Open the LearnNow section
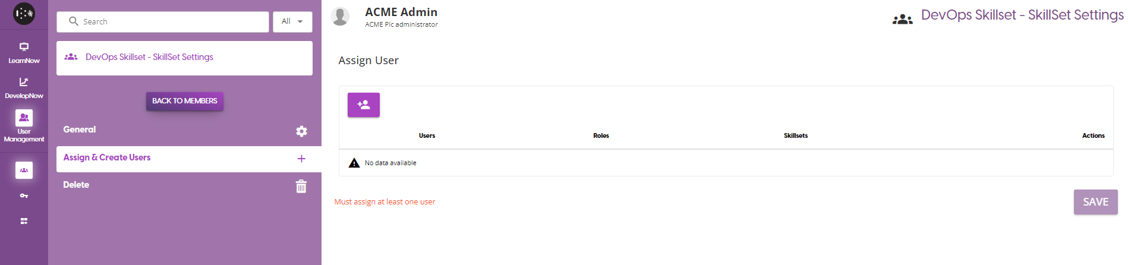This screenshot has width=1128, height=265. 24,52
